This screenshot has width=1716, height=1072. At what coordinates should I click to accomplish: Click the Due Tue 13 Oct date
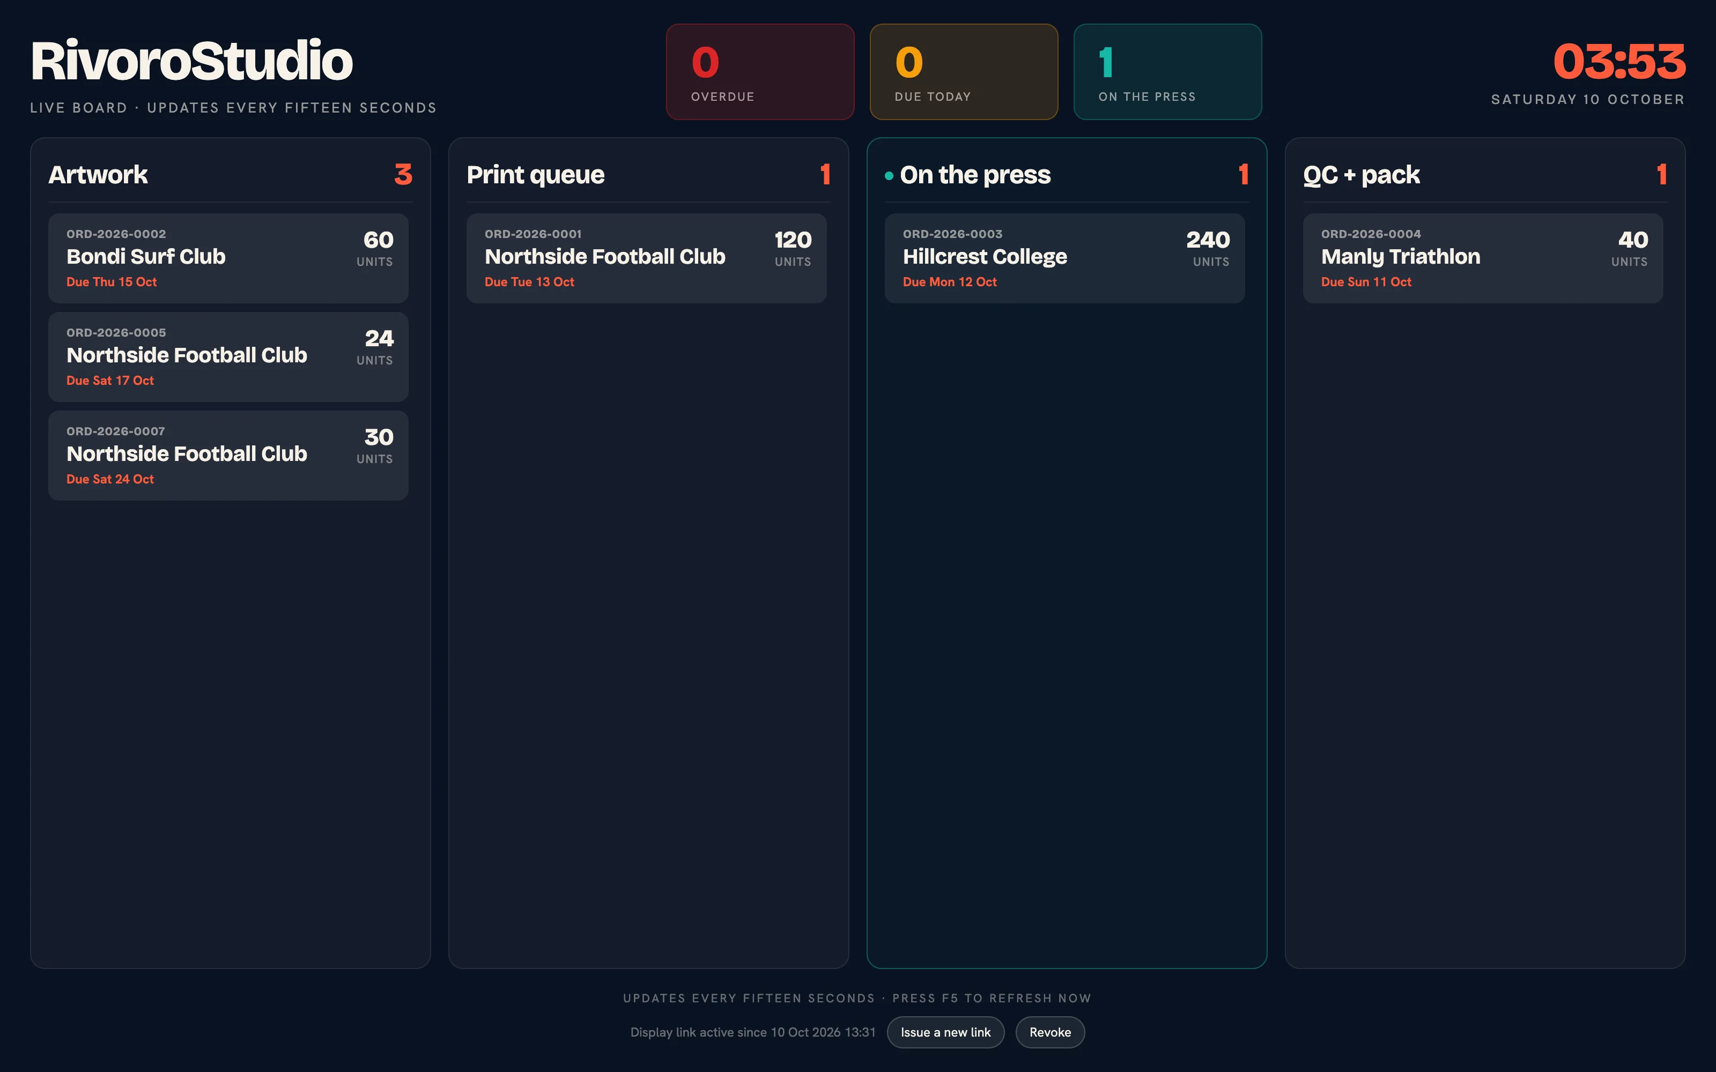click(x=529, y=281)
